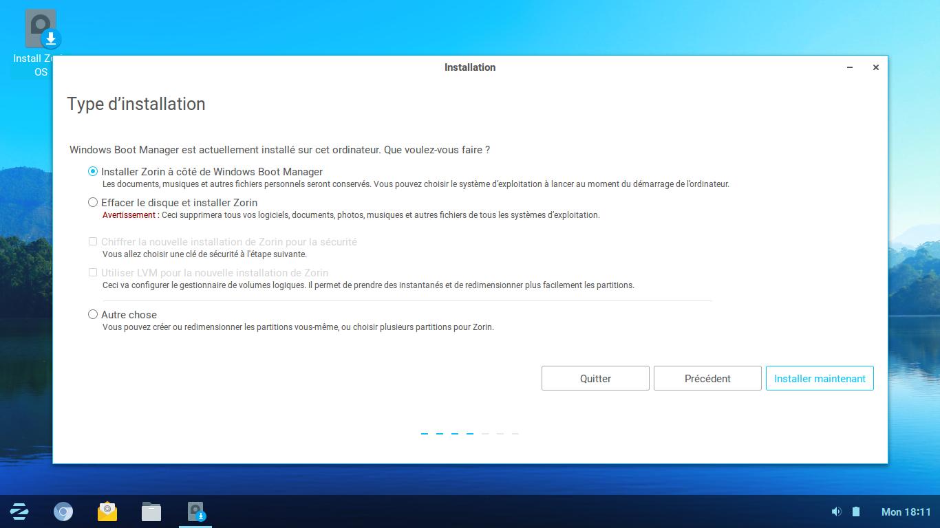Click the Installation title bar text
This screenshot has height=528, width=940.
470,67
